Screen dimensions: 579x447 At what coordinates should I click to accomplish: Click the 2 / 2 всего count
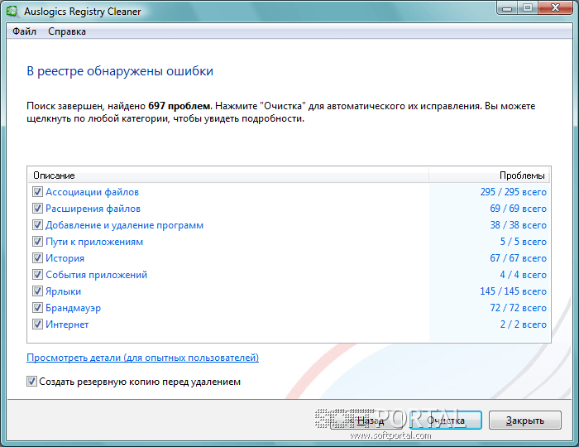[x=524, y=324]
